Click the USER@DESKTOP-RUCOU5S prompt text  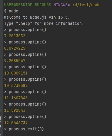coord(28,5)
